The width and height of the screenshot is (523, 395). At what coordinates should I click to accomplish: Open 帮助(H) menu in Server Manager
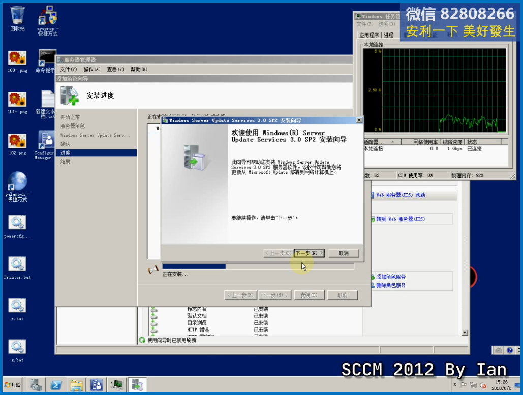pos(139,69)
